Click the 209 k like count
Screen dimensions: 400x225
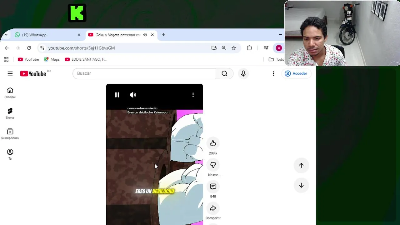click(213, 153)
